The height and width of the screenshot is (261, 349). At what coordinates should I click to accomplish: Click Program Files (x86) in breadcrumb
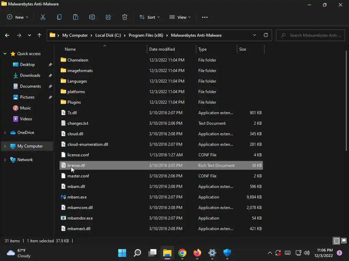[x=146, y=35]
